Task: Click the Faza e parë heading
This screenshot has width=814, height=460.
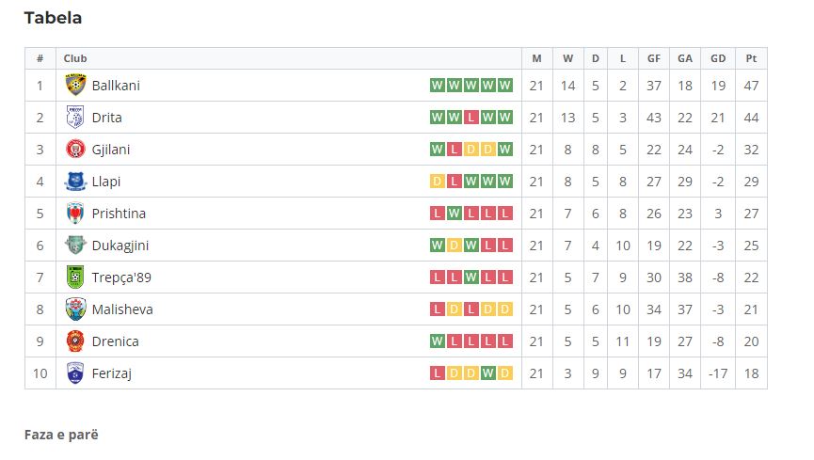Action: click(61, 435)
